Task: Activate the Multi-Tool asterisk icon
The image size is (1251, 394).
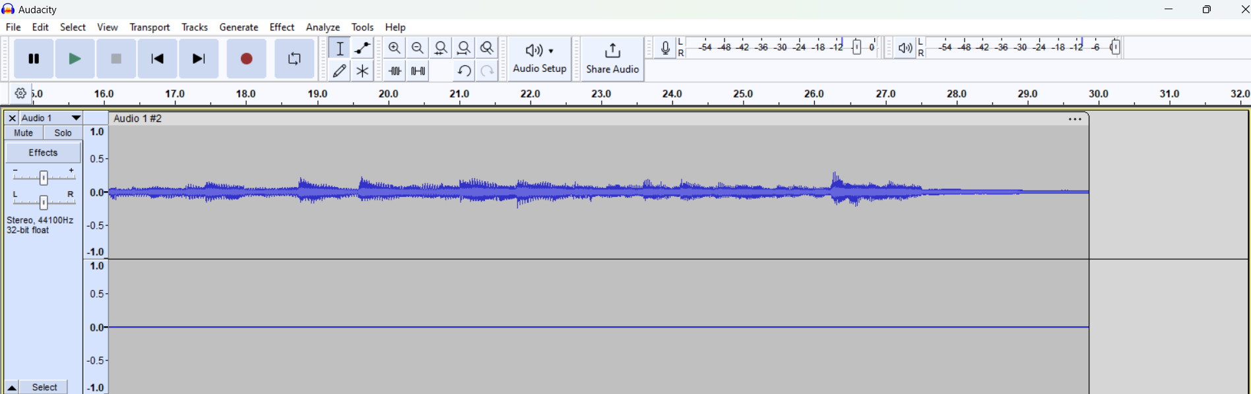Action: click(362, 70)
